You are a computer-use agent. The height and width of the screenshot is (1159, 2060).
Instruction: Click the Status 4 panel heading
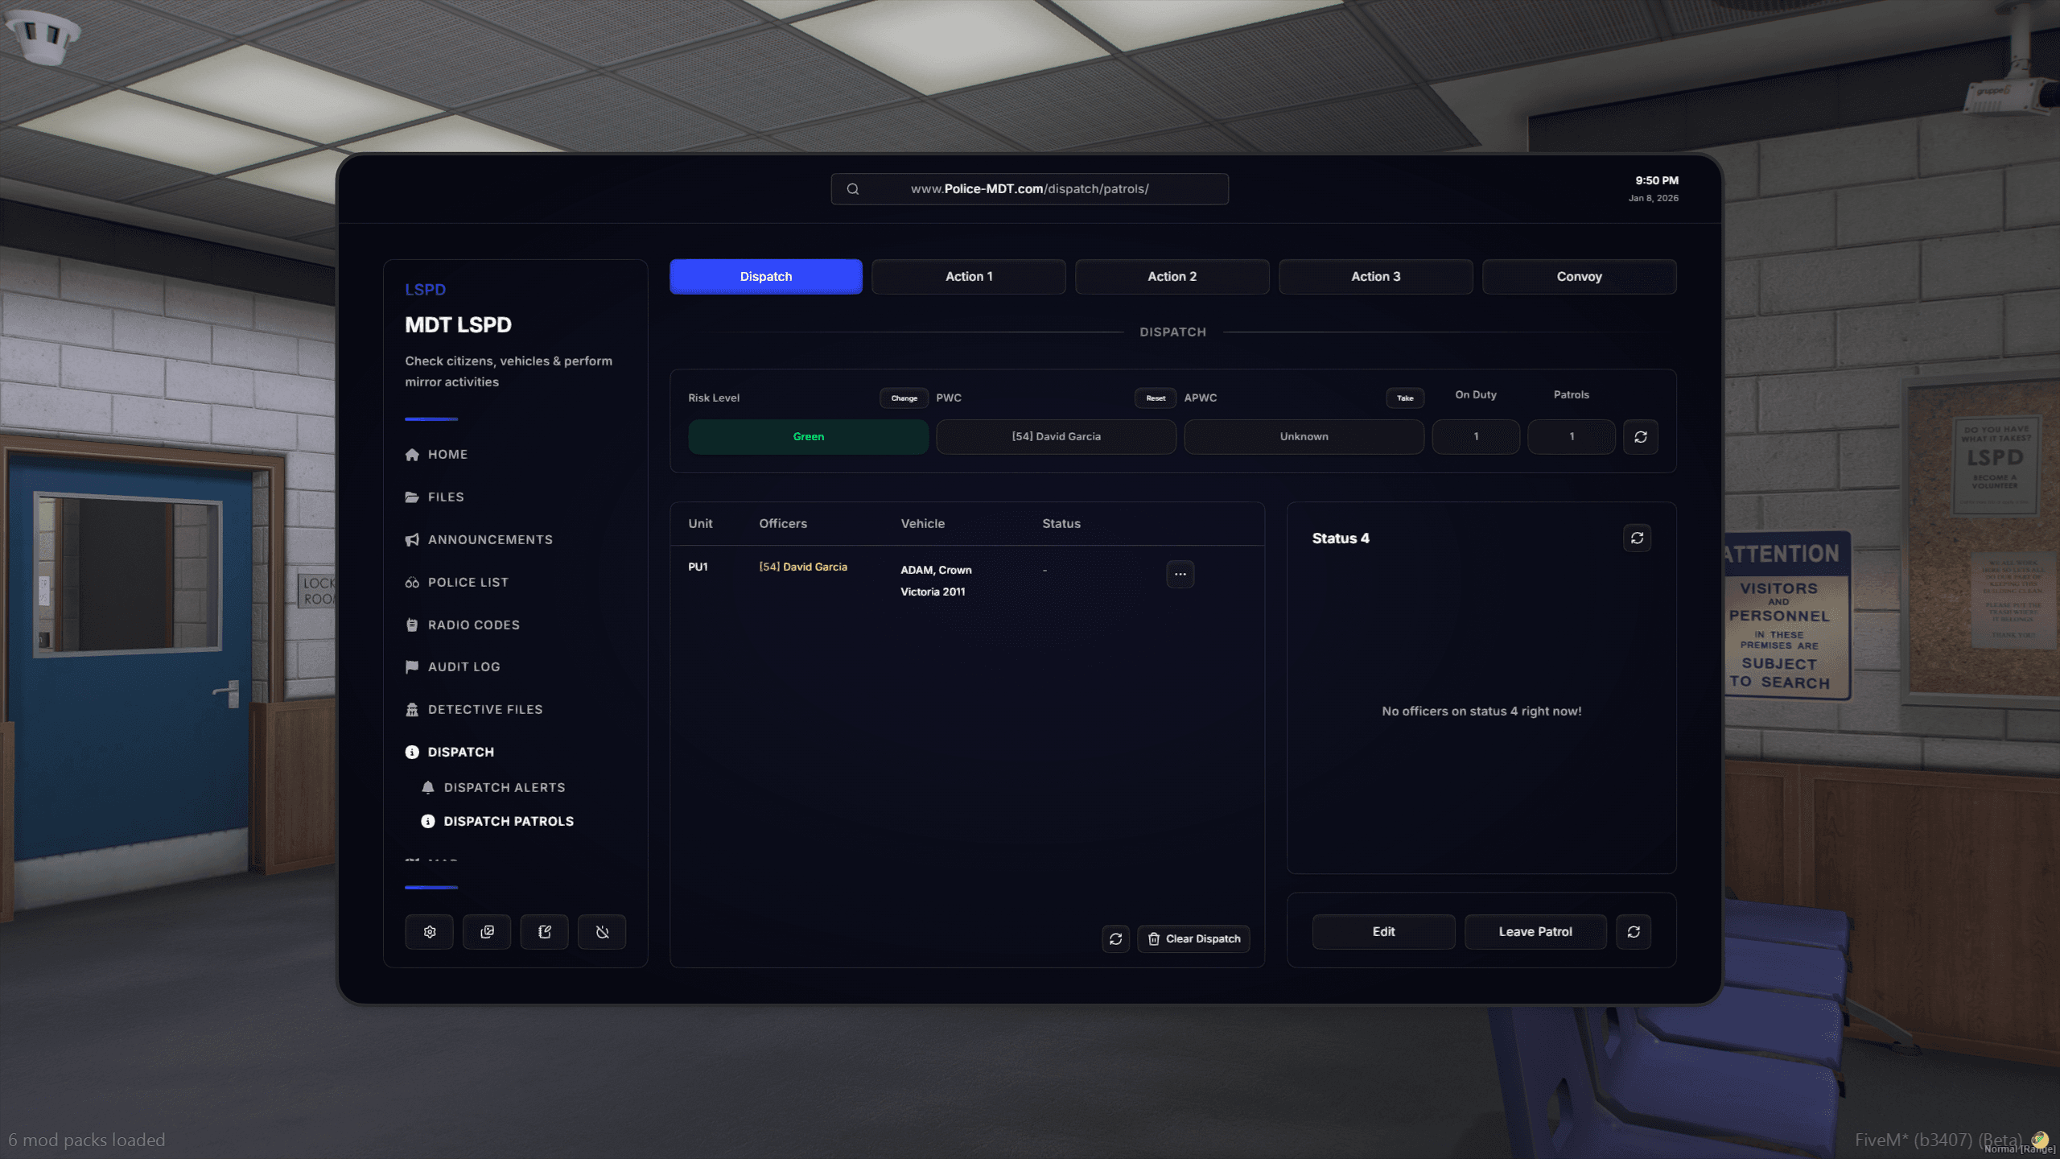point(1340,538)
